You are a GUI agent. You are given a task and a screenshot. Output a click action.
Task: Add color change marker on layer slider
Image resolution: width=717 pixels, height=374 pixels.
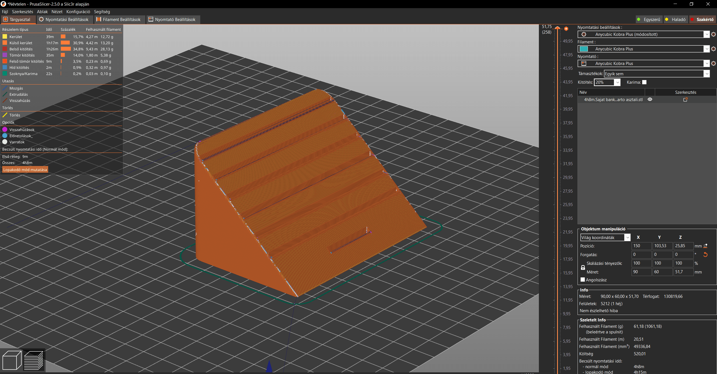[566, 29]
